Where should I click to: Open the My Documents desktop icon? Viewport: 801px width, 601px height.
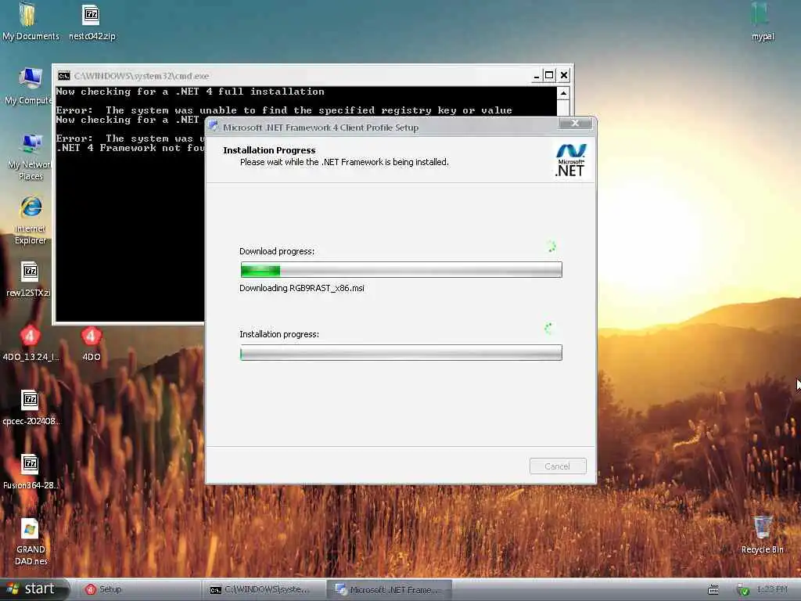pos(30,21)
